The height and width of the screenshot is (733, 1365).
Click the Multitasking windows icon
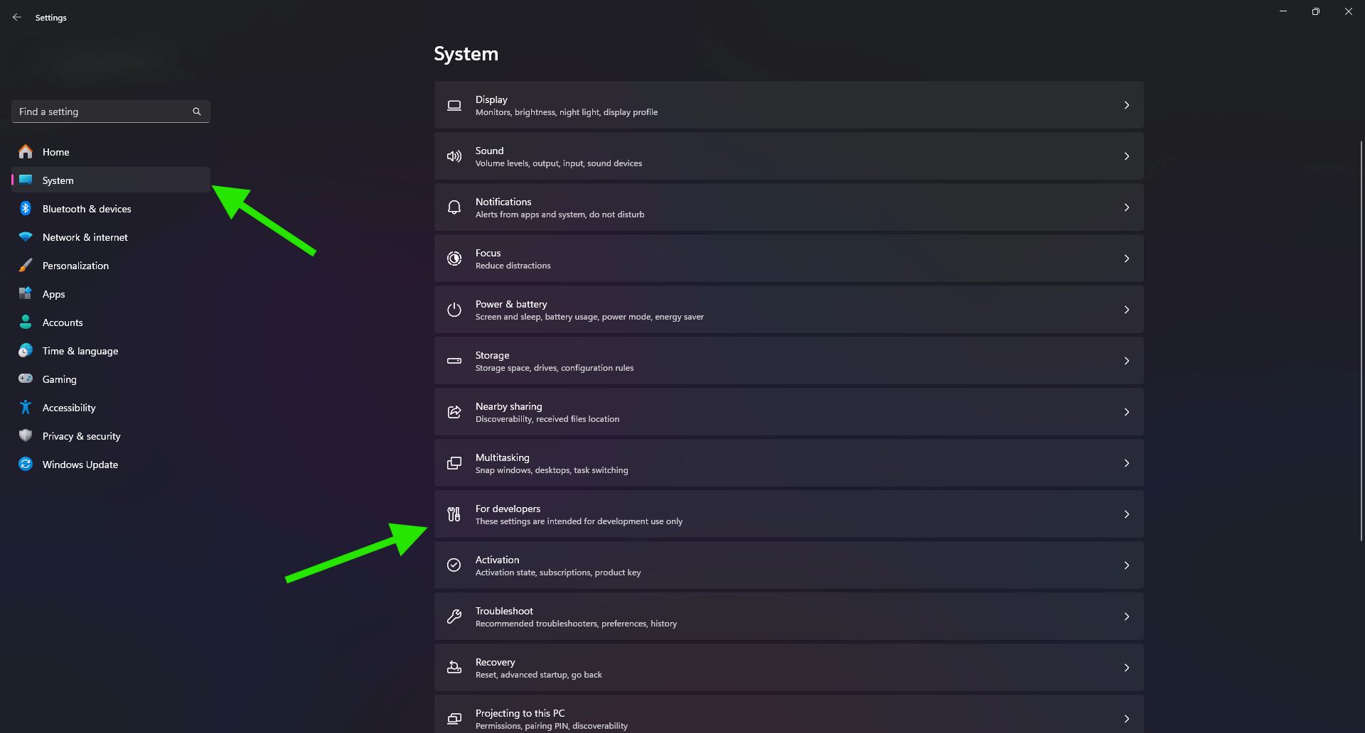[454, 463]
